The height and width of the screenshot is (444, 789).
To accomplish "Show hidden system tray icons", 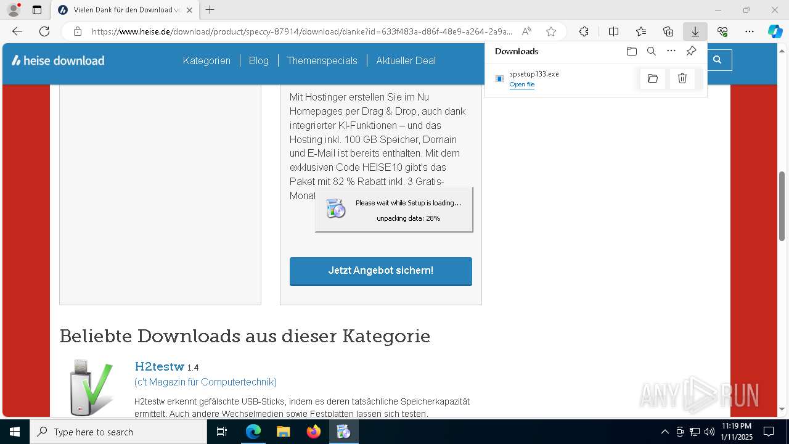I will [x=664, y=432].
